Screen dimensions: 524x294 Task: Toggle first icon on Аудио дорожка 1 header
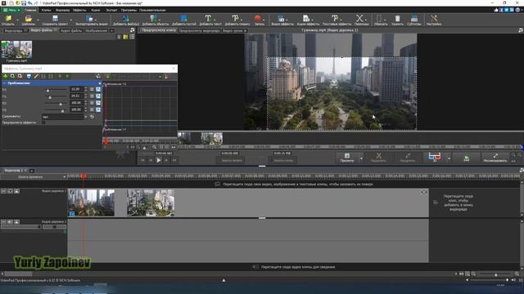click(x=3, y=221)
